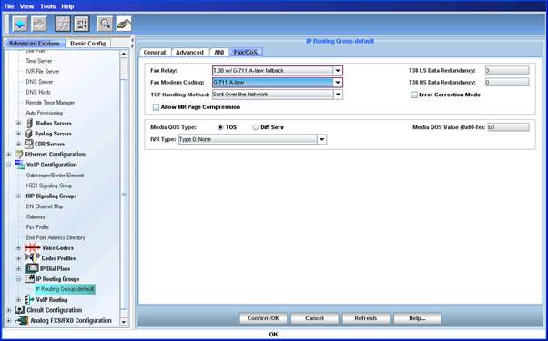Switch to the Advanced tab
Screen dimensions: 548x341
pyautogui.click(x=189, y=53)
